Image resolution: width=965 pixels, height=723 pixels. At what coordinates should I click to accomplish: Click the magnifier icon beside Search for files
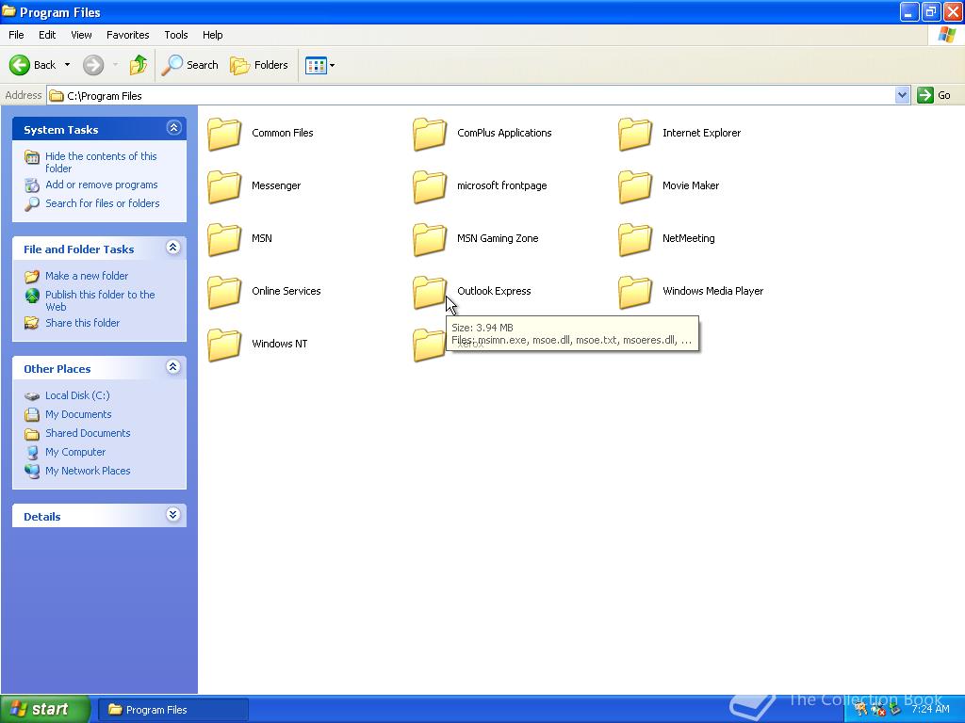pos(32,203)
